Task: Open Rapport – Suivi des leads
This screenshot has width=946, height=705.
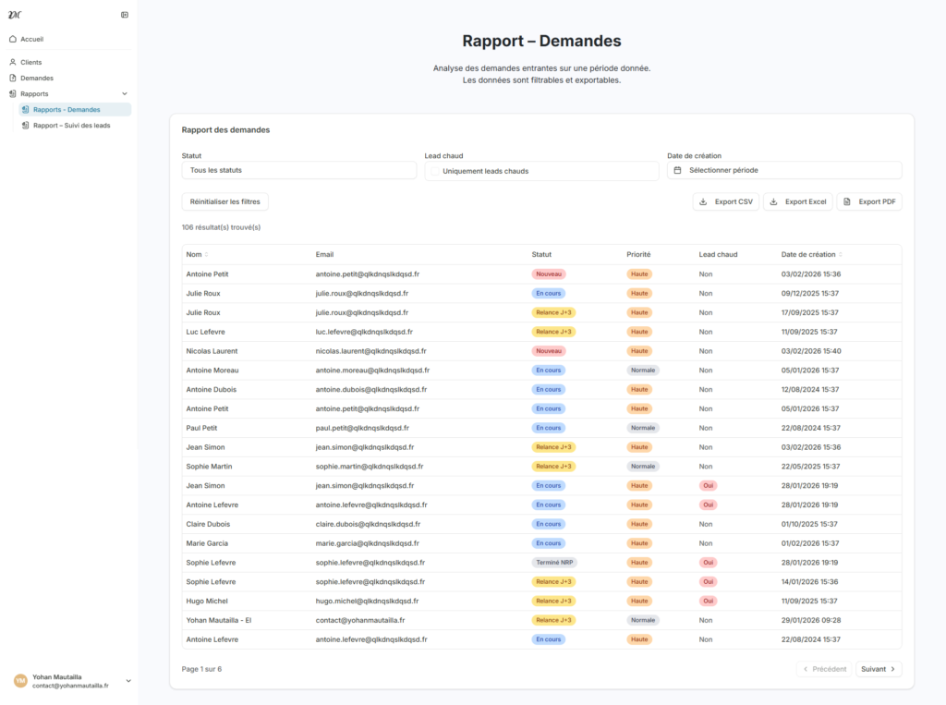Action: [71, 125]
